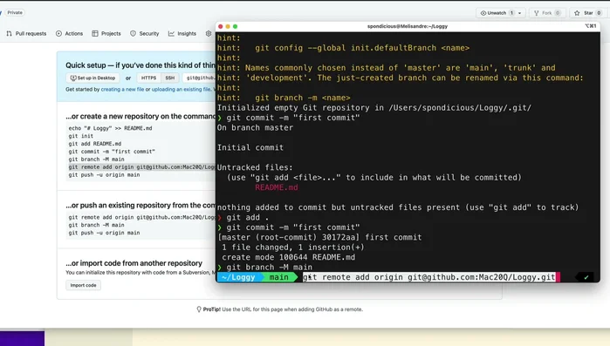Click the Pull requests icon
This screenshot has width=610, height=346.
9,34
